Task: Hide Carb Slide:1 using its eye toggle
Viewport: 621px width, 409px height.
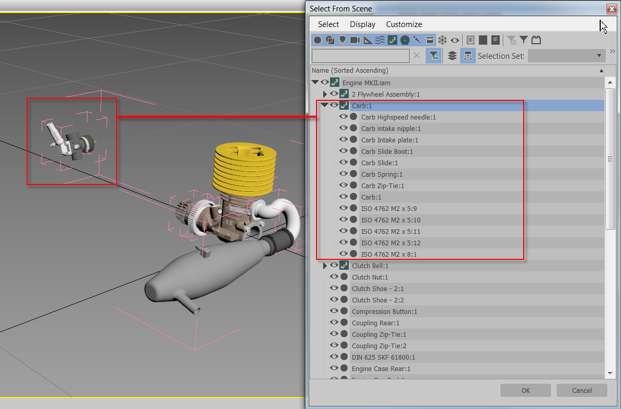Action: [343, 162]
